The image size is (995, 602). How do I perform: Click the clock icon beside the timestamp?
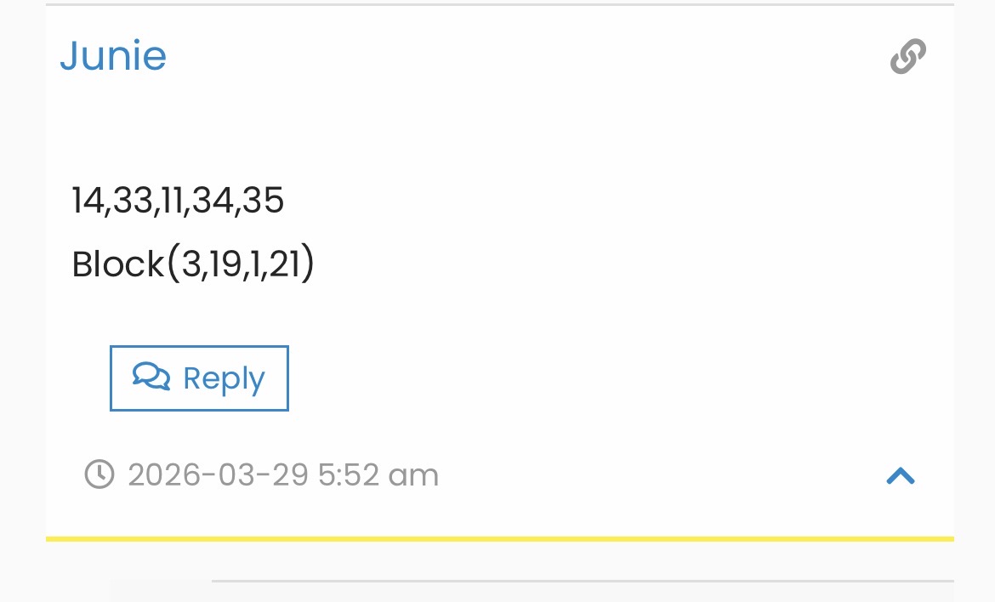[99, 474]
